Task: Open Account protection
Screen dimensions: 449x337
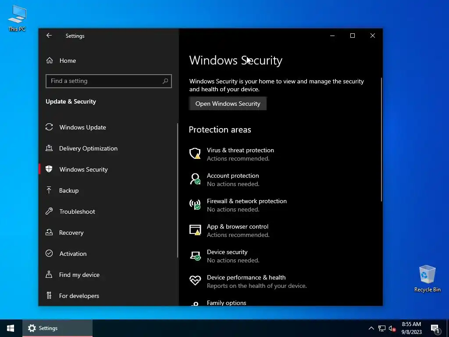Action: click(224, 179)
